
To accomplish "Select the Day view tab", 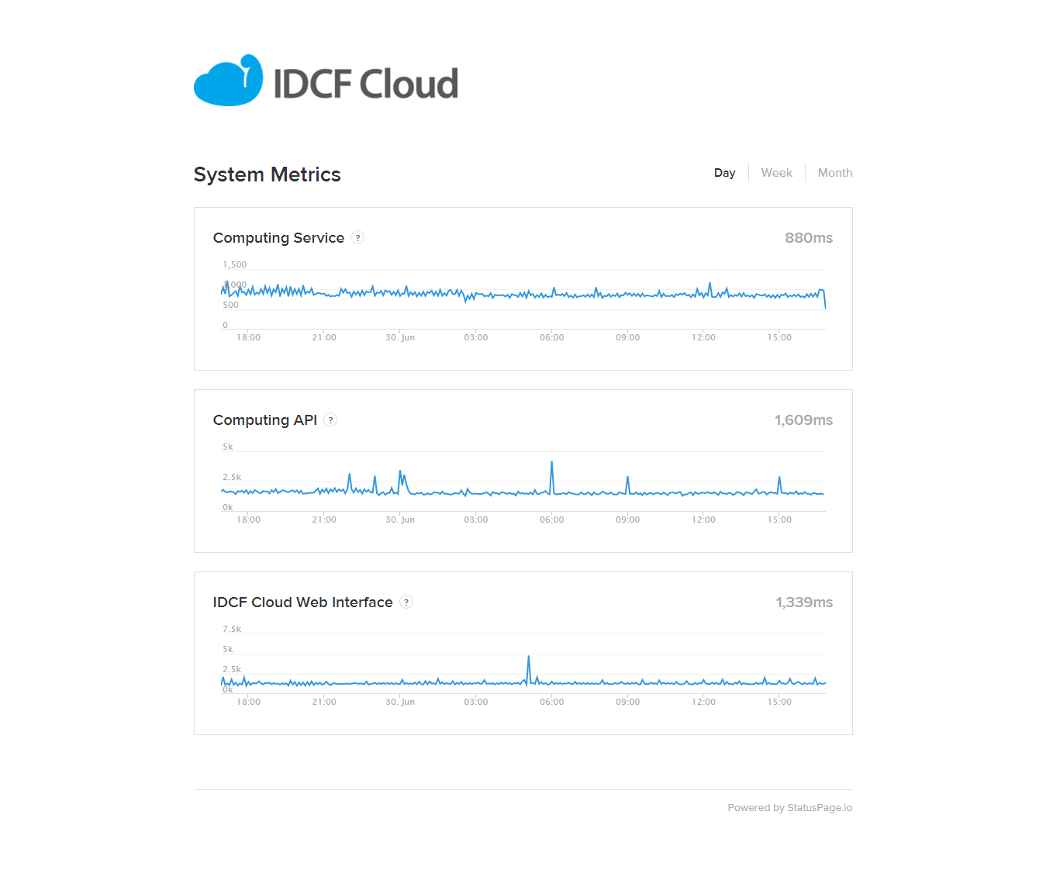I will pos(724,173).
